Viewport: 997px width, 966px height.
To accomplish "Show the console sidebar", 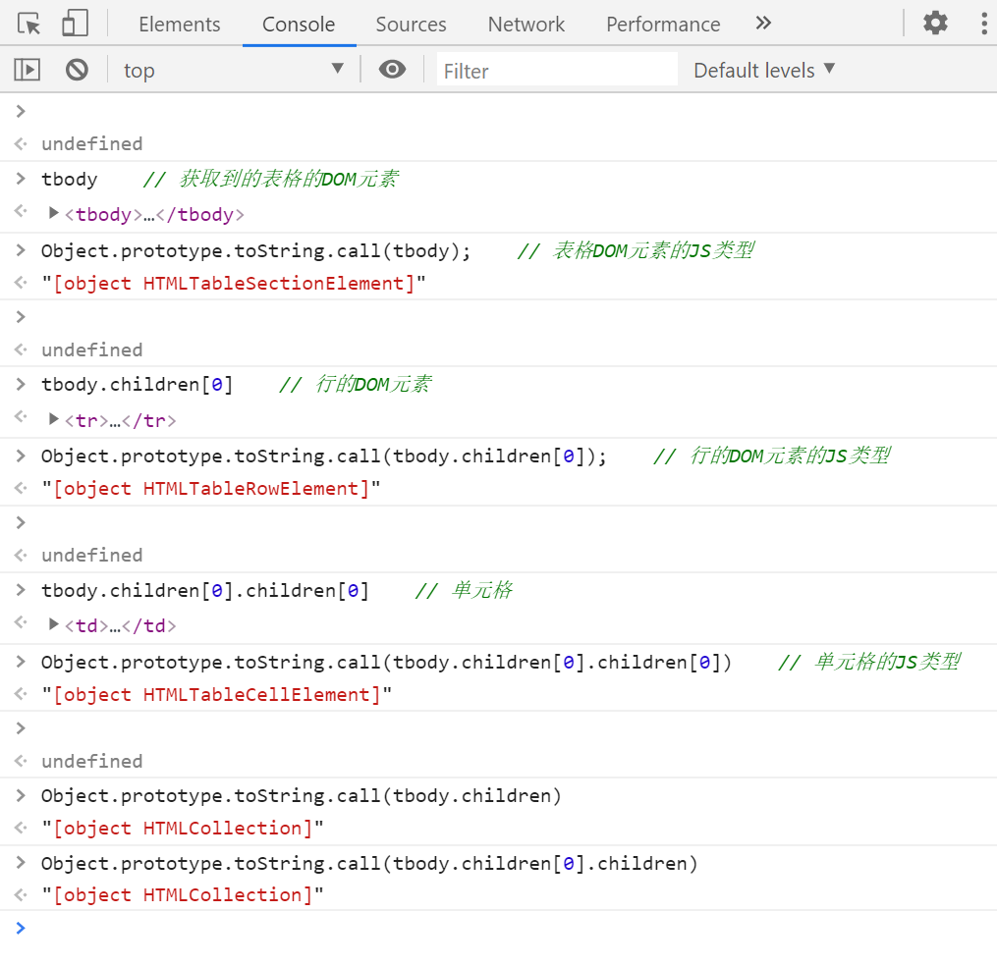I will [x=27, y=69].
